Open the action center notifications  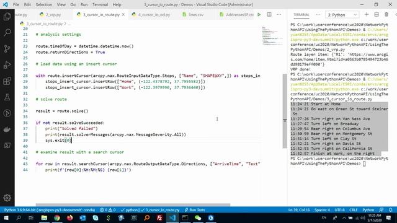[x=388, y=217]
